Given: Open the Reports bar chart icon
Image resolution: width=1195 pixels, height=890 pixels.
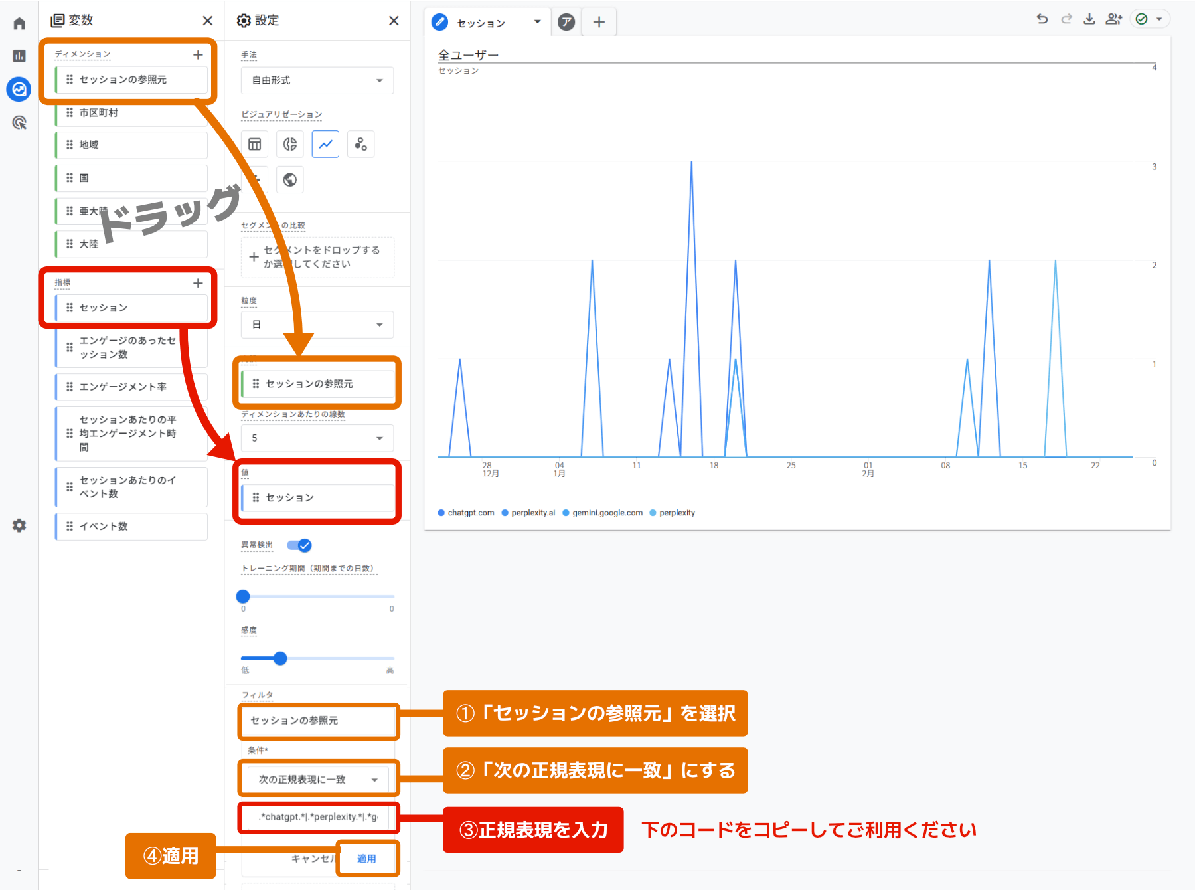Looking at the screenshot, I should (x=19, y=56).
